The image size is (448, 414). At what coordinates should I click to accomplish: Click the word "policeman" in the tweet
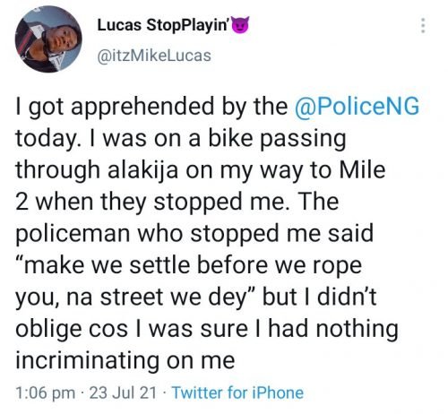[x=73, y=234]
